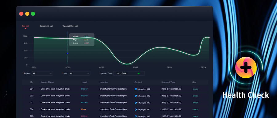Click the 07/29 x-axis label
Screen dimensions: 277x118
203,67
